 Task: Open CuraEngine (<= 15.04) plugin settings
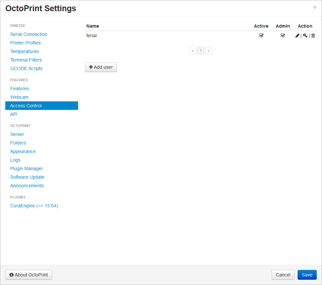(34, 206)
